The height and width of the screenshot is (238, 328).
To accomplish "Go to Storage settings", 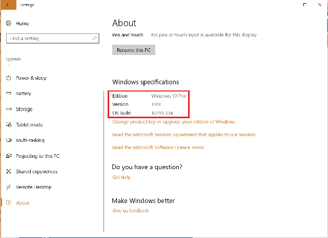I will [24, 109].
